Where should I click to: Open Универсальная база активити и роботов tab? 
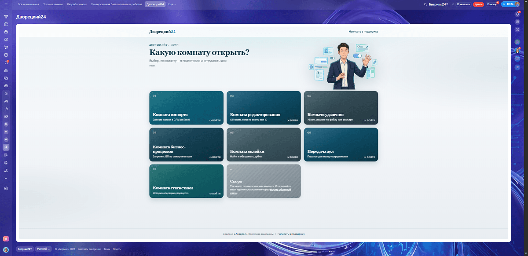coord(117,4)
